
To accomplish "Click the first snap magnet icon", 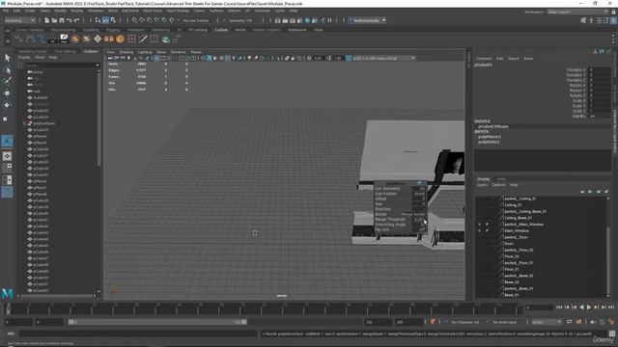I will click(x=134, y=20).
